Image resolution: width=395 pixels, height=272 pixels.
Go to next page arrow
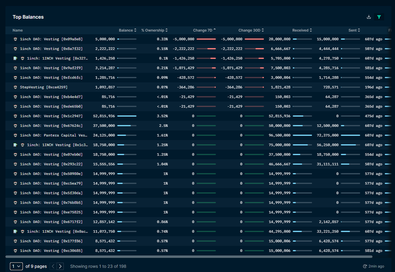(x=60, y=266)
